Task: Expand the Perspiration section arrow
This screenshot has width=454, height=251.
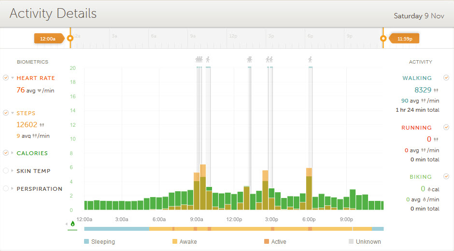Action: tap(13, 189)
